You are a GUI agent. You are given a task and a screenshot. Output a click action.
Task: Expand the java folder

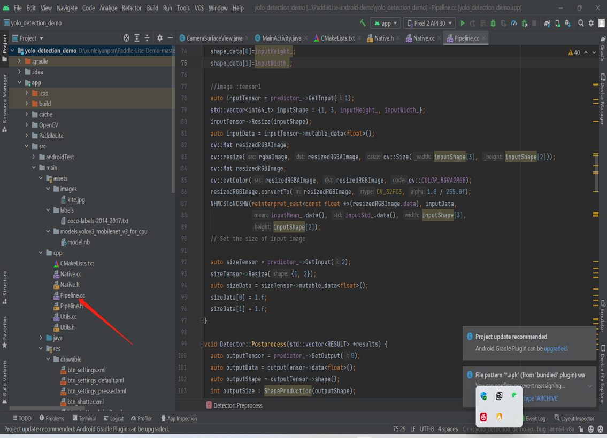pos(41,338)
